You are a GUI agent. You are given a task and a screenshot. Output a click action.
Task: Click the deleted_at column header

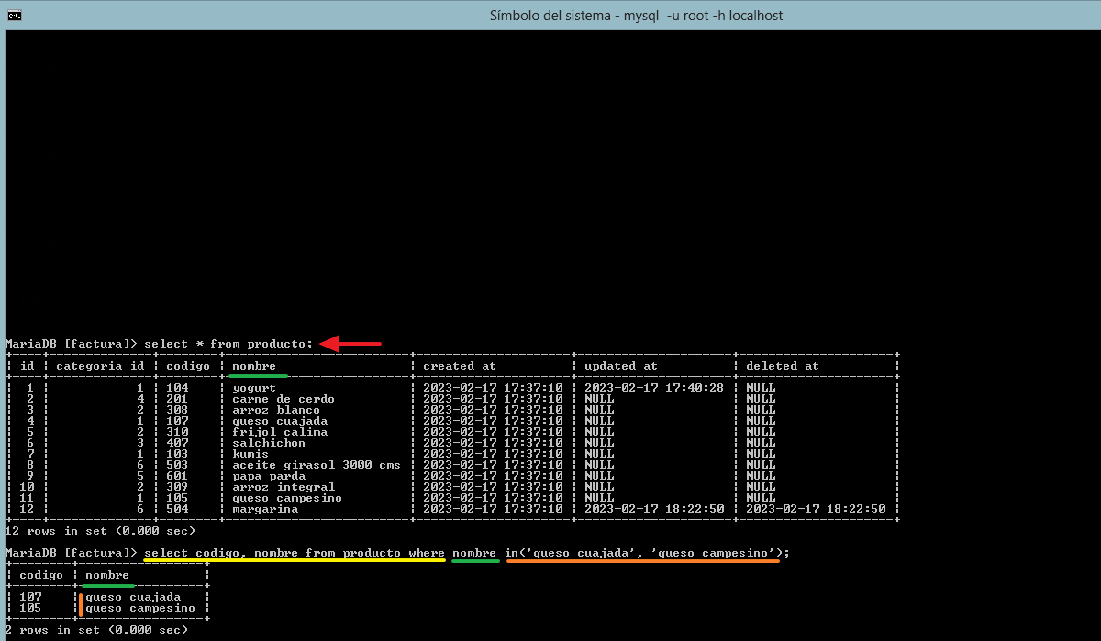click(x=783, y=366)
